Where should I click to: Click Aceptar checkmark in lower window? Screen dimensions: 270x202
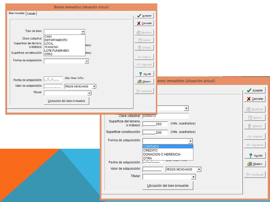(x=255, y=90)
